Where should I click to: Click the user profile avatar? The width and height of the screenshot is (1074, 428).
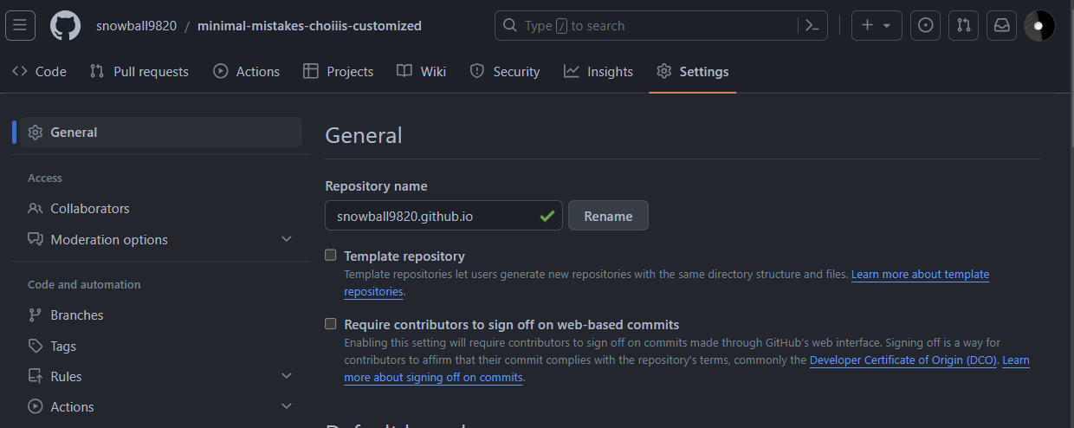(1039, 25)
